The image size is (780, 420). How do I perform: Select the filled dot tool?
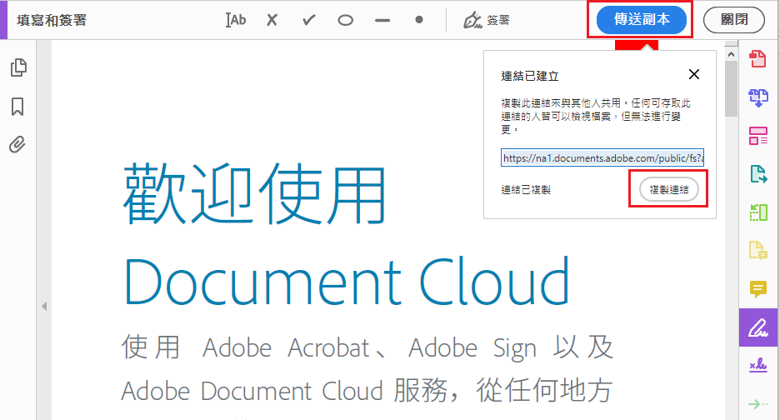419,20
